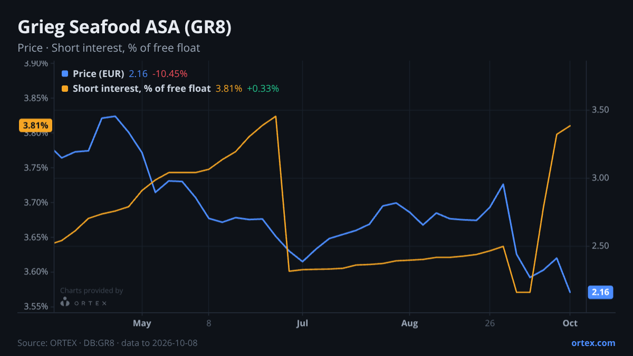Click the 3.75% left axis label
Viewport: 633px width, 356px height.
(36, 168)
